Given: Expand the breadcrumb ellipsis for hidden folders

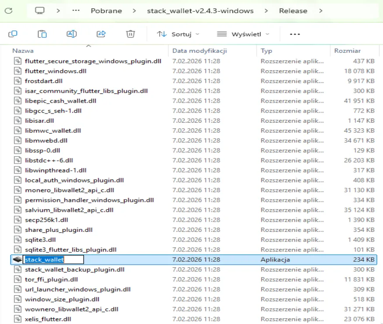Looking at the screenshot, I should pos(76,10).
